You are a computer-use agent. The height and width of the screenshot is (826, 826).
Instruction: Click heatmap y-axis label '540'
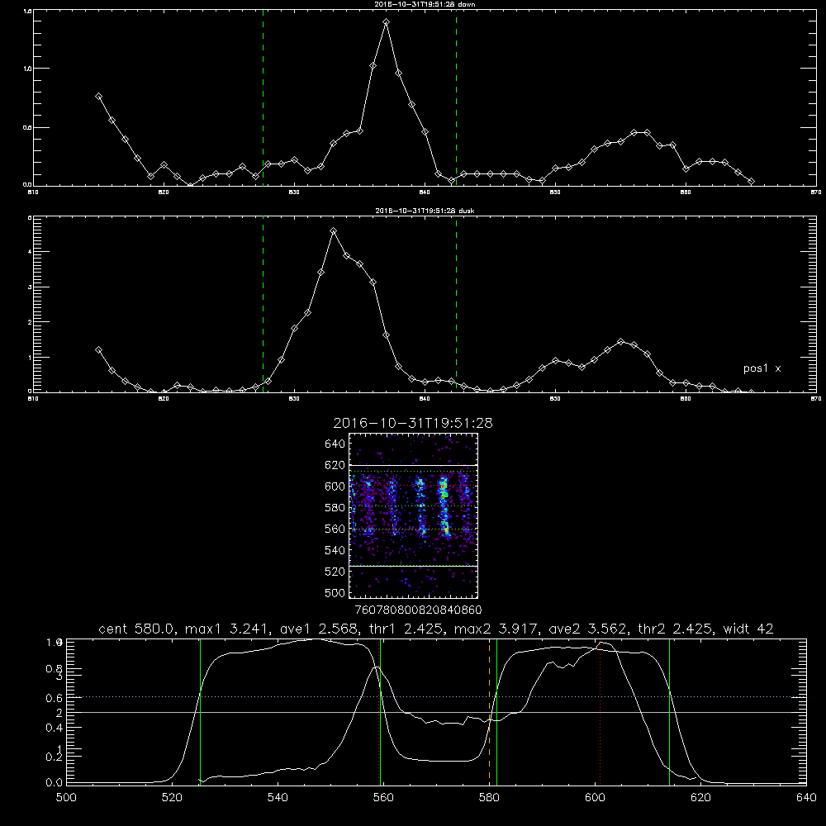(x=335, y=550)
